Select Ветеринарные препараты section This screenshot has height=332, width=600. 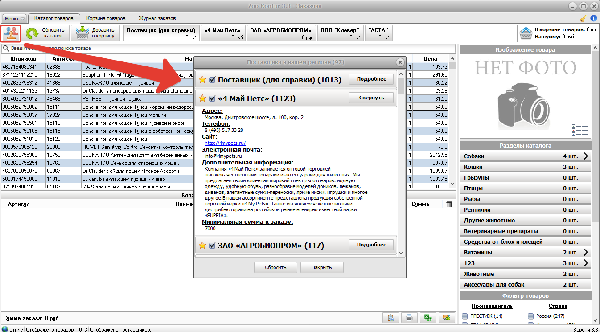tap(525, 231)
